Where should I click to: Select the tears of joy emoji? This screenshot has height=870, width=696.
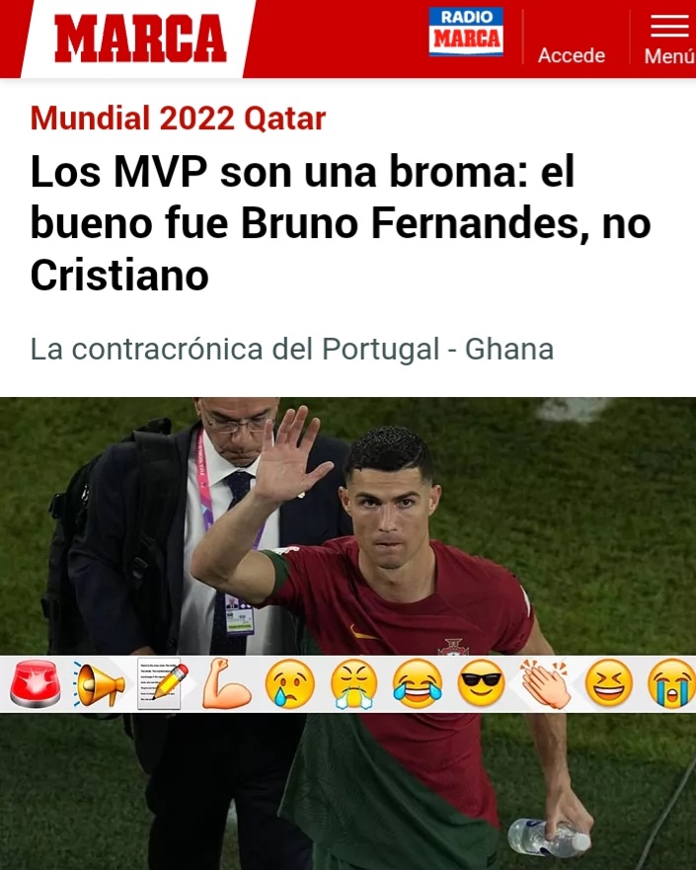(418, 683)
